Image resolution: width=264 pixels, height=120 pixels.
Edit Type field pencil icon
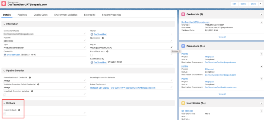(85, 48)
